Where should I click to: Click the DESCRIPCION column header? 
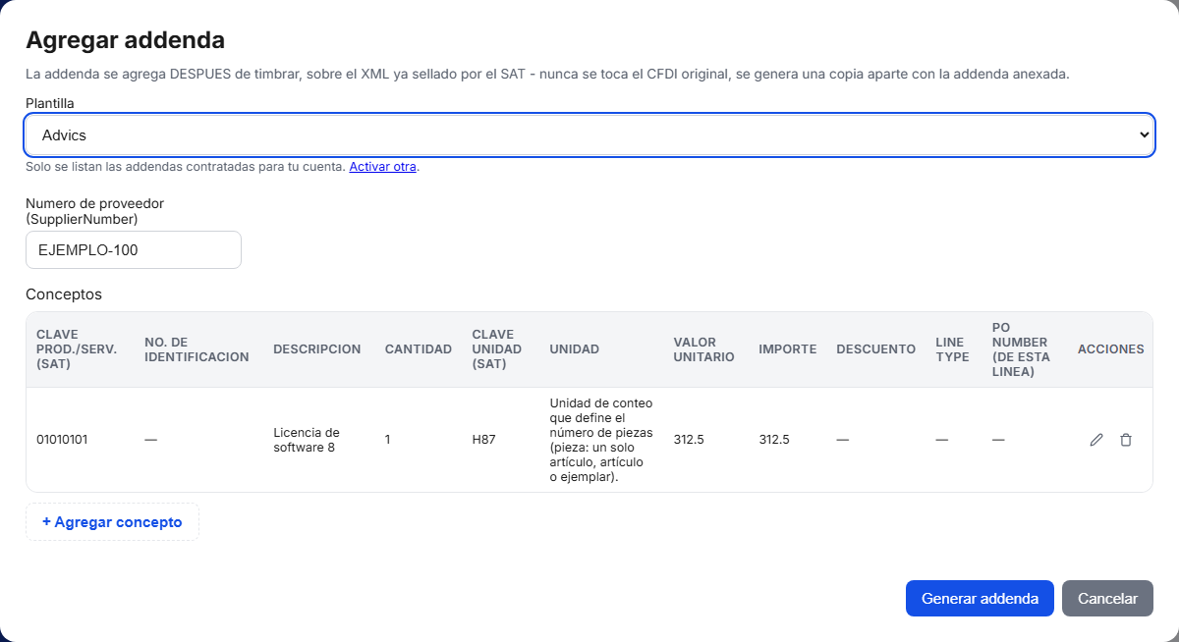coord(316,349)
